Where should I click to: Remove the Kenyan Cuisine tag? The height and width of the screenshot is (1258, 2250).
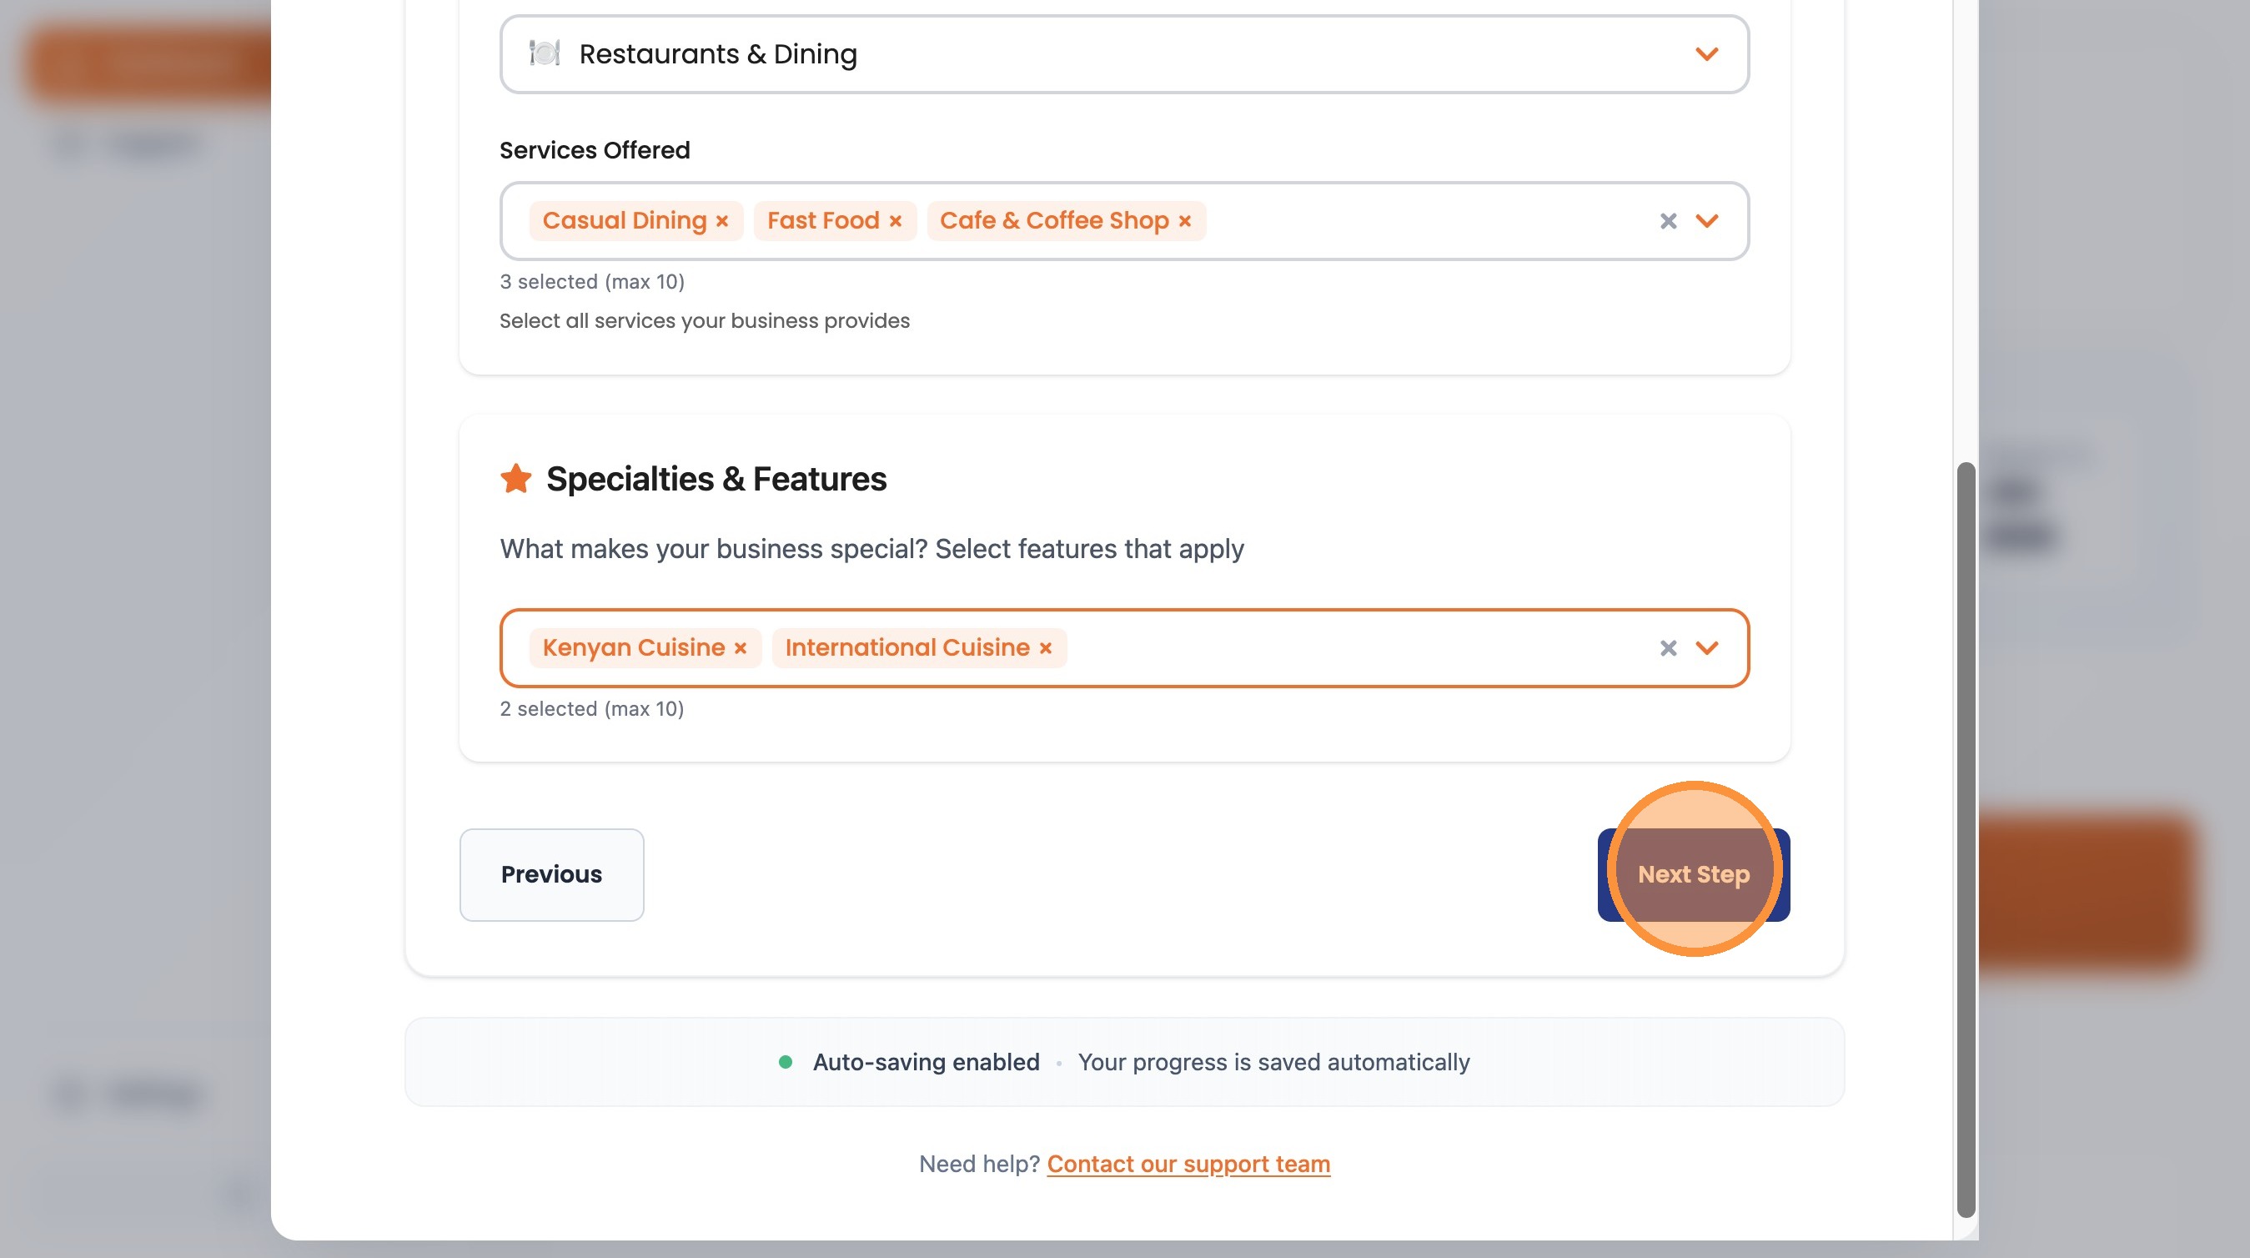740,648
